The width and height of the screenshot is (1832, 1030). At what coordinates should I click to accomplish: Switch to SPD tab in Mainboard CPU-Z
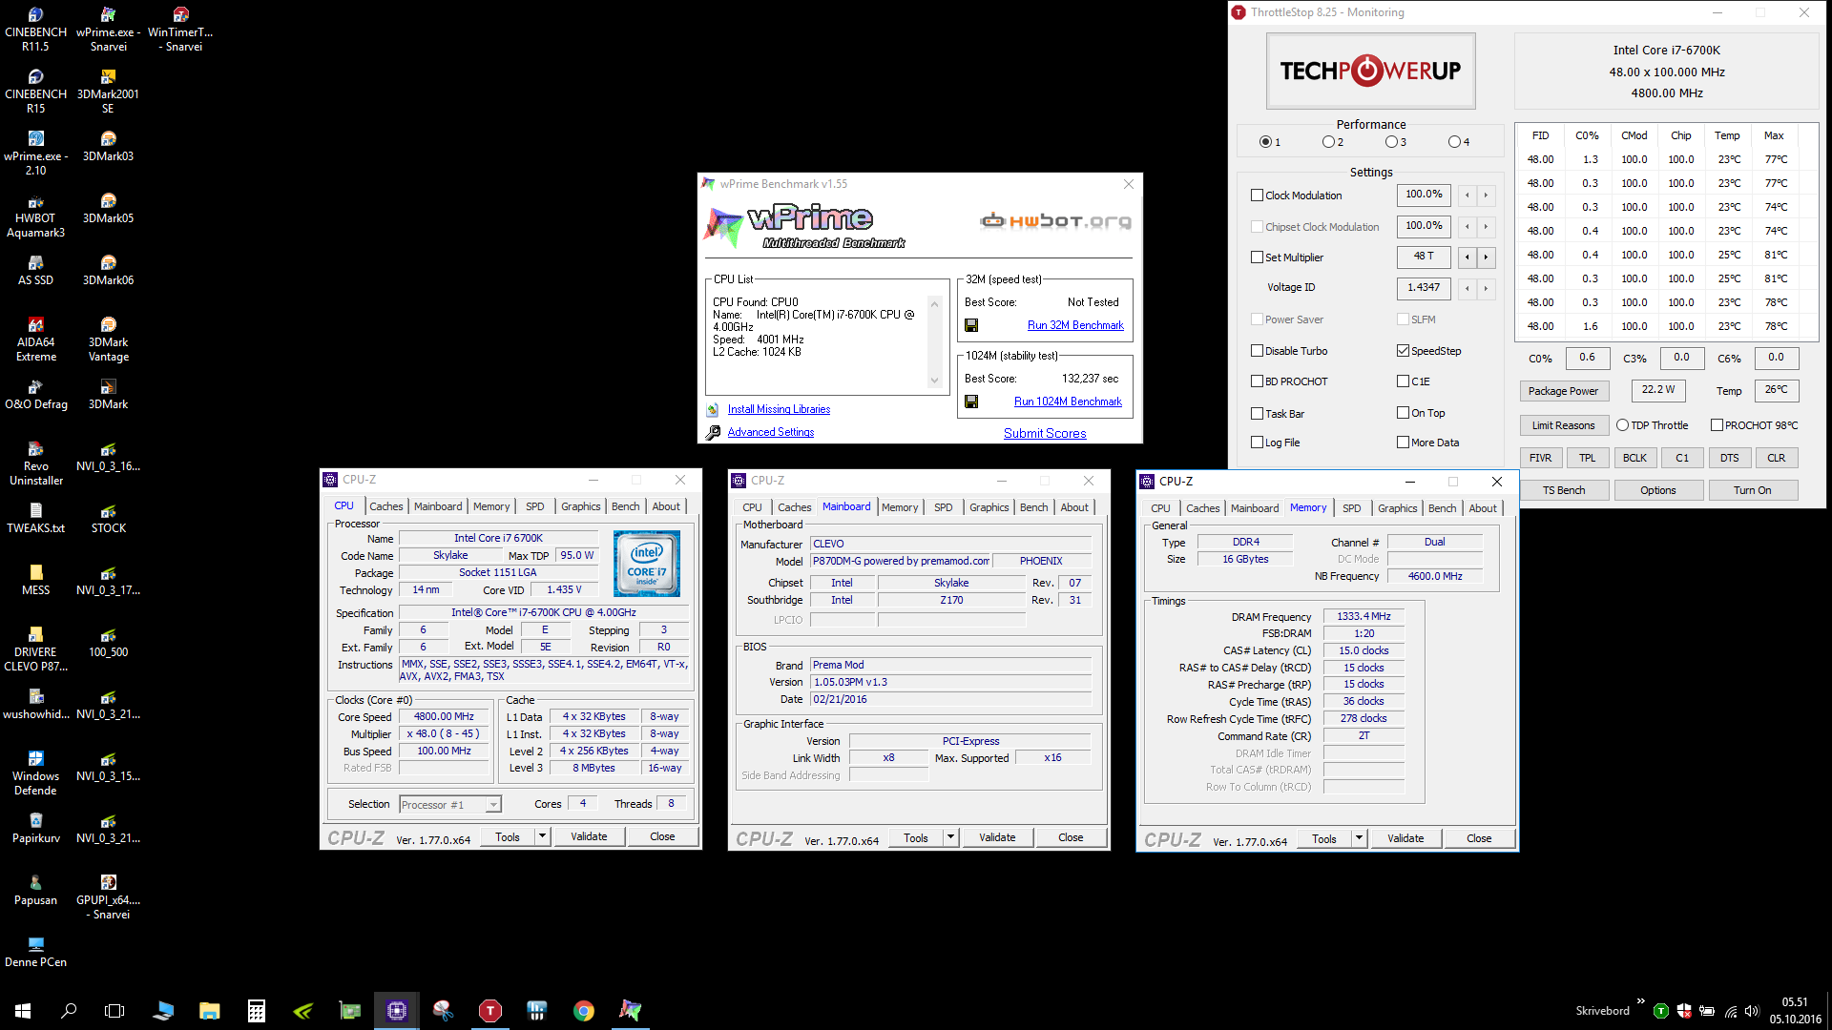point(944,507)
